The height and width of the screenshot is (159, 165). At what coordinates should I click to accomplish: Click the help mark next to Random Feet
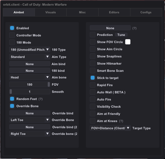(41, 99)
